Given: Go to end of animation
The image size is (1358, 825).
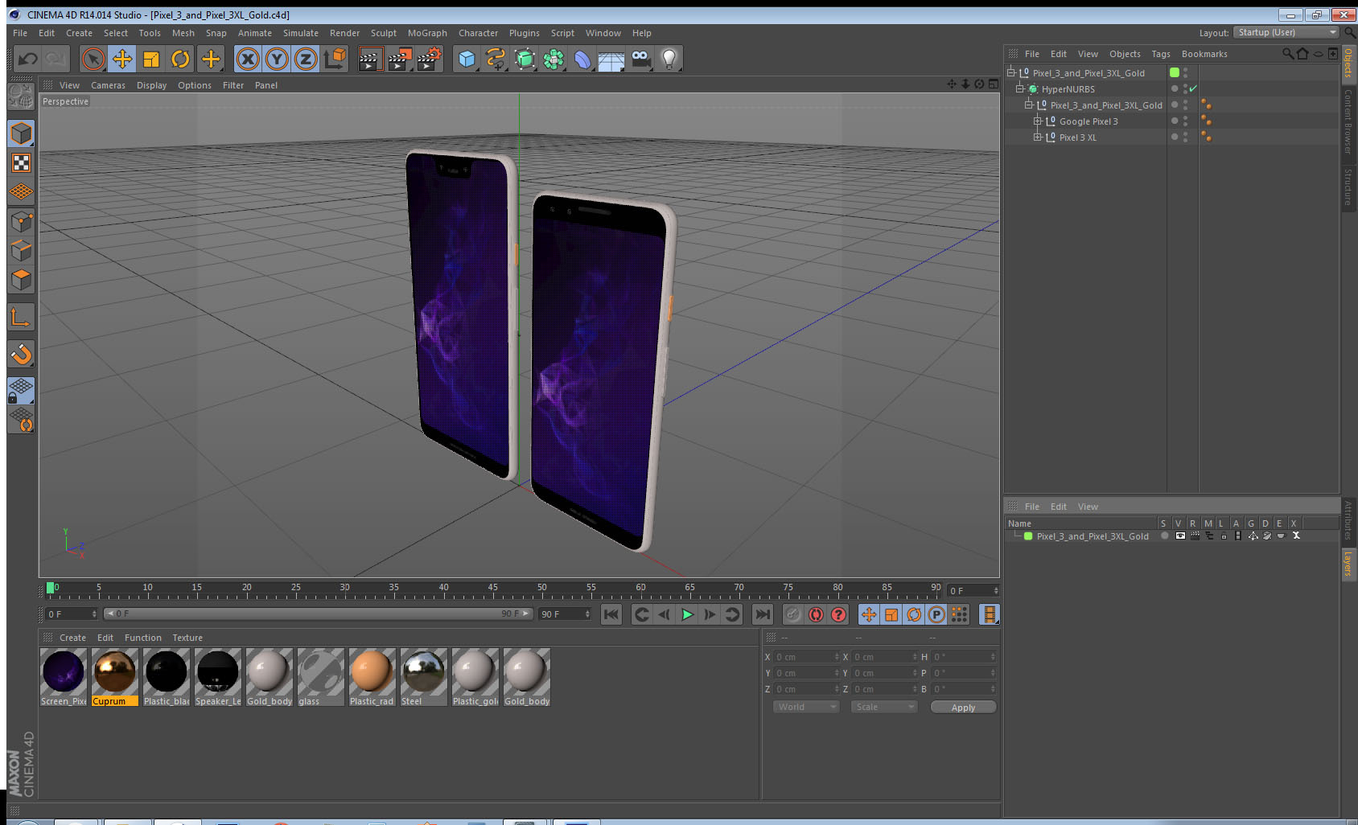Looking at the screenshot, I should (762, 614).
